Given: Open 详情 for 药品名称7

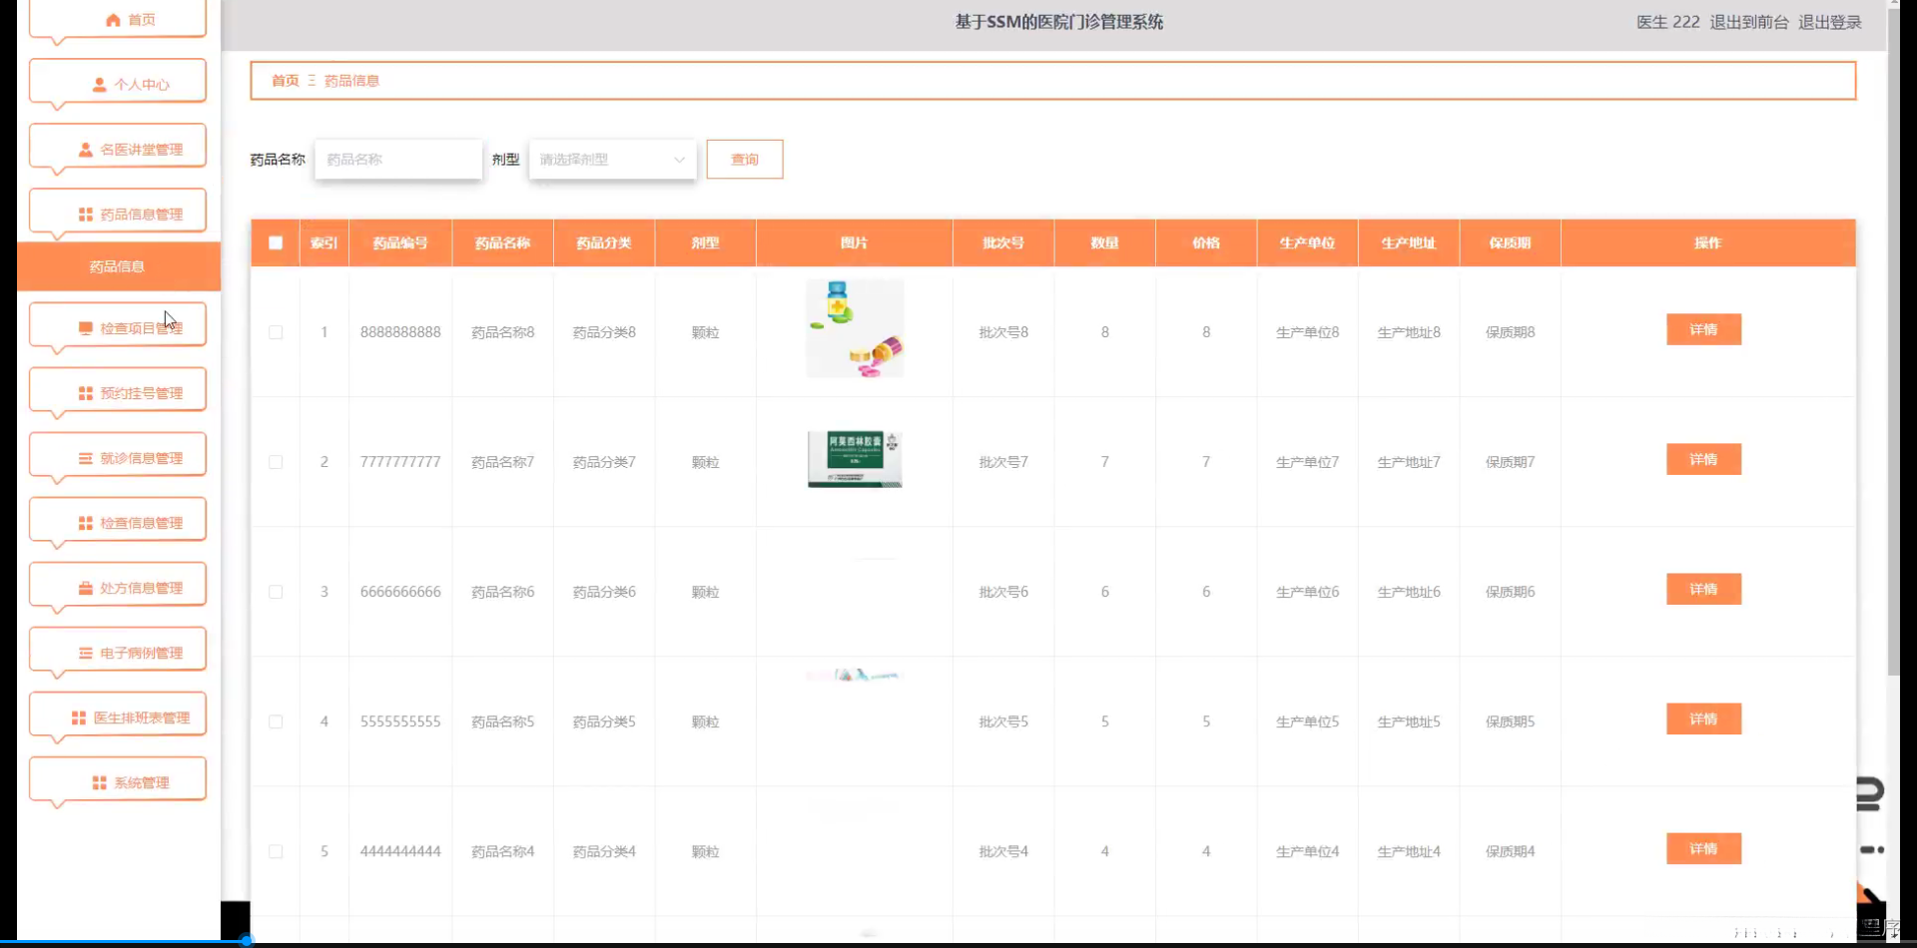Looking at the screenshot, I should point(1703,459).
